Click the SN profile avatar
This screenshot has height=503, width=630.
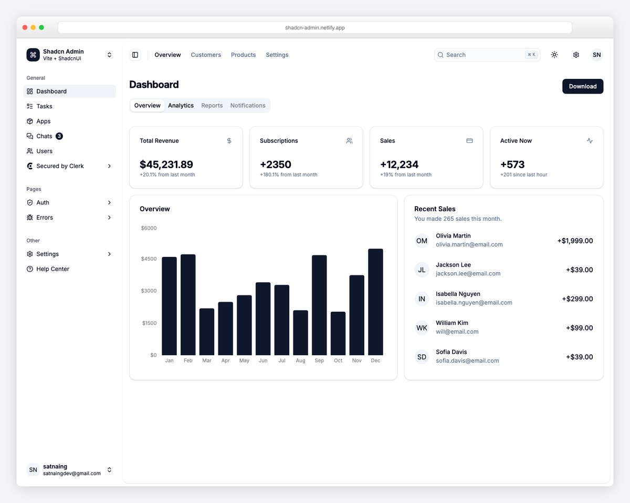point(596,55)
